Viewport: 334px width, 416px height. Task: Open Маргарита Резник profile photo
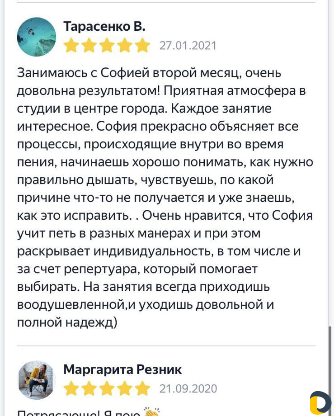37,380
